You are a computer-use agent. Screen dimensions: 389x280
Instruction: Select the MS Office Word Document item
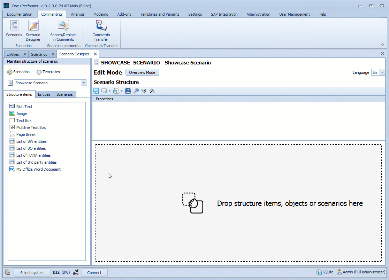click(x=38, y=169)
